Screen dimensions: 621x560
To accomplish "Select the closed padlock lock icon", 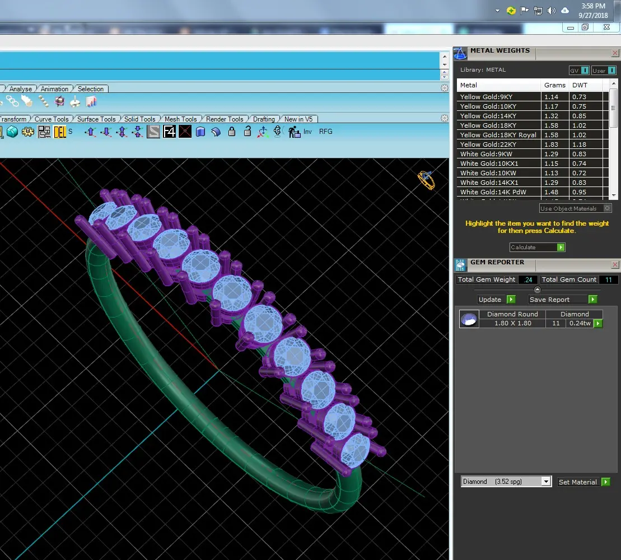I will point(232,132).
